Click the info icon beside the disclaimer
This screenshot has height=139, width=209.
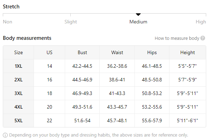[x=5, y=135]
